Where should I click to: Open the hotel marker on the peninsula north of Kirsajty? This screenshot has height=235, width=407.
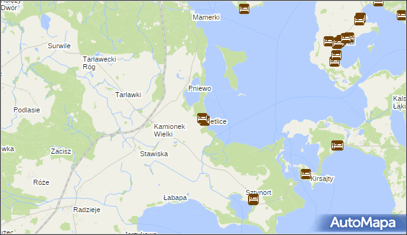point(337,145)
